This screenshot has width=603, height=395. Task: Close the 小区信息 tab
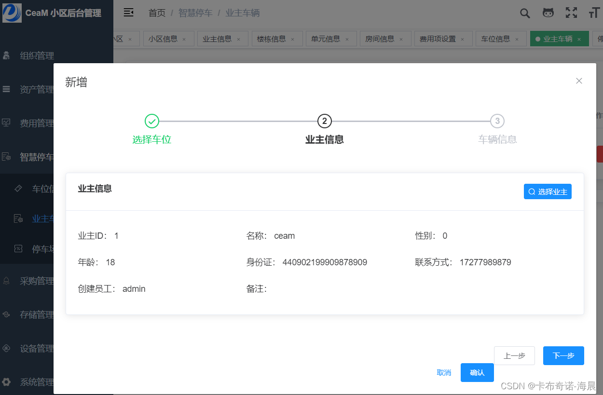click(184, 40)
